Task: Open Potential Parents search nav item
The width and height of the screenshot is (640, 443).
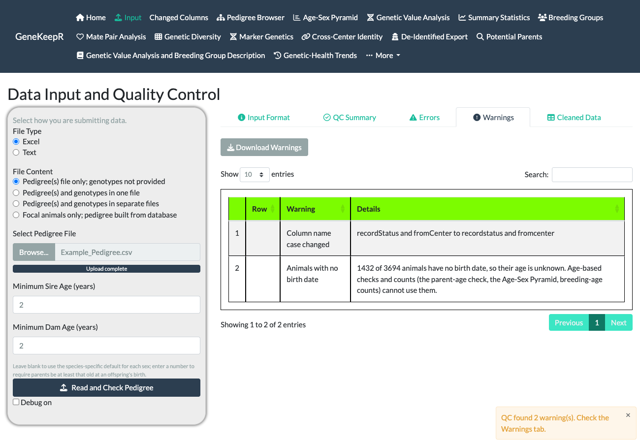Action: (509, 36)
